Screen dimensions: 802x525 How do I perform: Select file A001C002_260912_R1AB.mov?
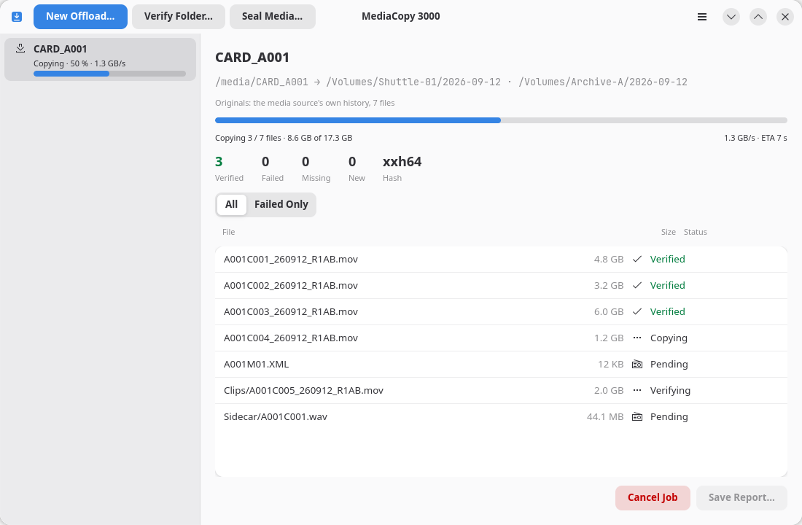pos(501,286)
